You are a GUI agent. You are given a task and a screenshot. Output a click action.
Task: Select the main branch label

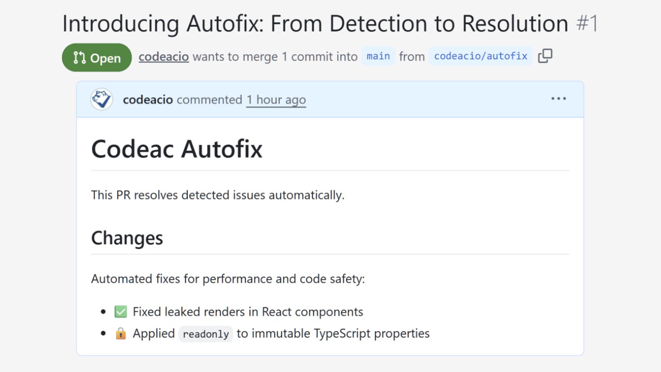coord(379,56)
